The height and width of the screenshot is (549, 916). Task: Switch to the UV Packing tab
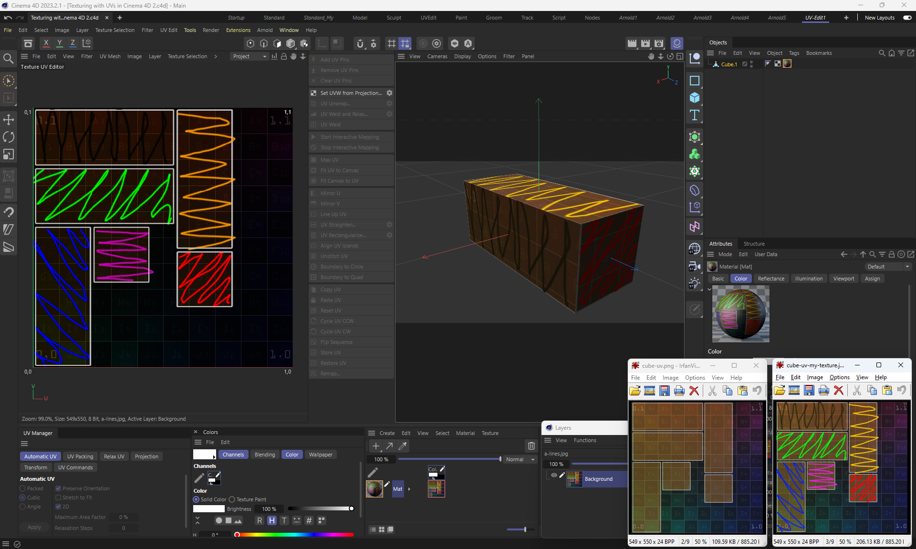point(80,456)
